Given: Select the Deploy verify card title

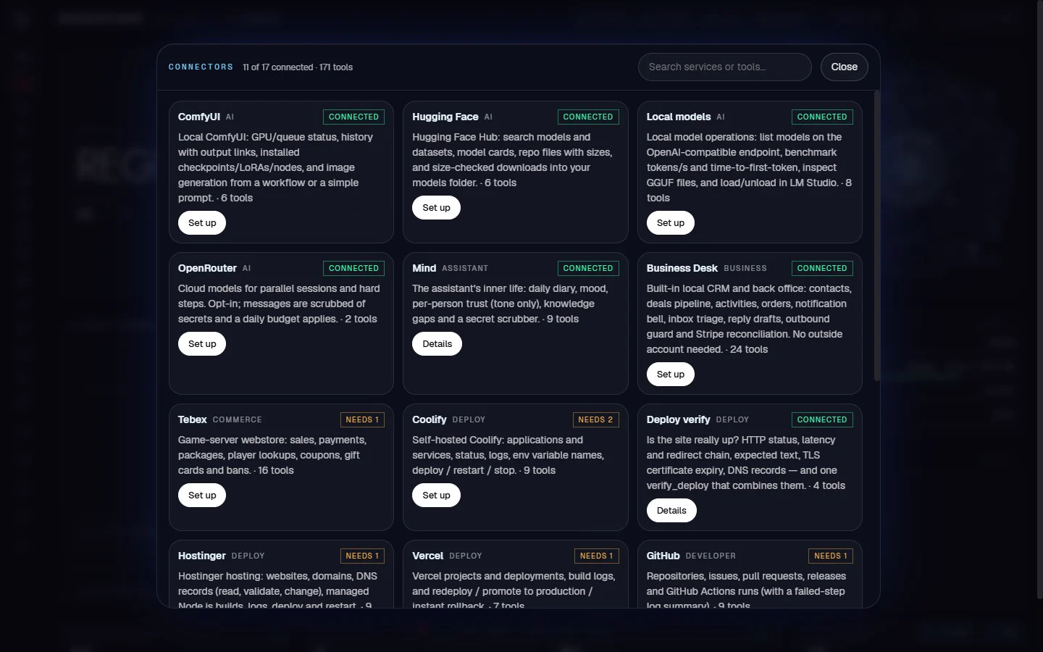Looking at the screenshot, I should click(x=679, y=419).
